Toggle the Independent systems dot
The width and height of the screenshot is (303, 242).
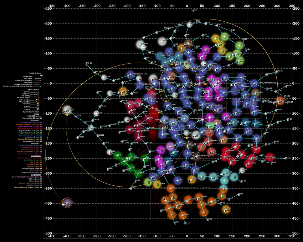(x=40, y=141)
